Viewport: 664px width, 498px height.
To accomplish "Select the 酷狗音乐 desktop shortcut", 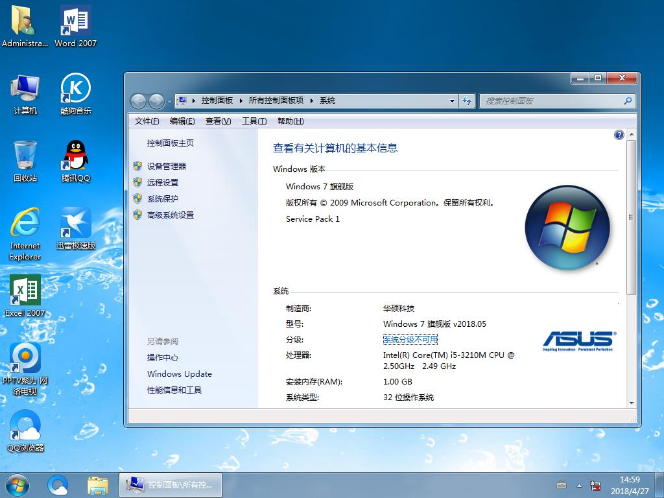I will tap(75, 95).
